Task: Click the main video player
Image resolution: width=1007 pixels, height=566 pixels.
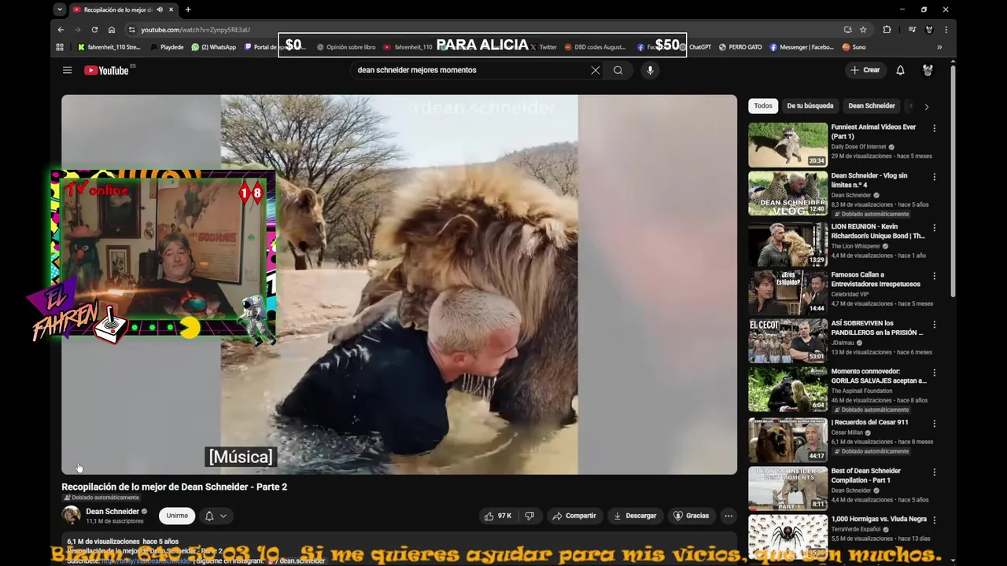Action: pos(399,285)
